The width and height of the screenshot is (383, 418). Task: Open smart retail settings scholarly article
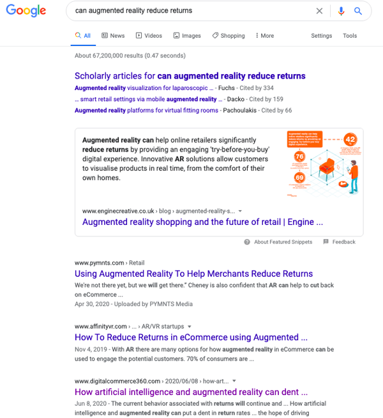click(x=149, y=99)
